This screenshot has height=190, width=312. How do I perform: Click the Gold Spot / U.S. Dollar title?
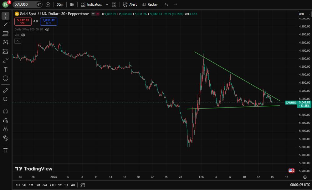point(54,14)
